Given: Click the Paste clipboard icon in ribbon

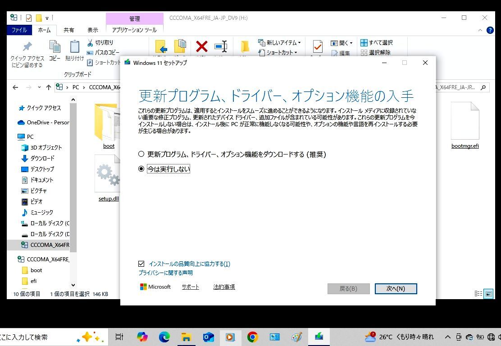Looking at the screenshot, I should click(74, 47).
